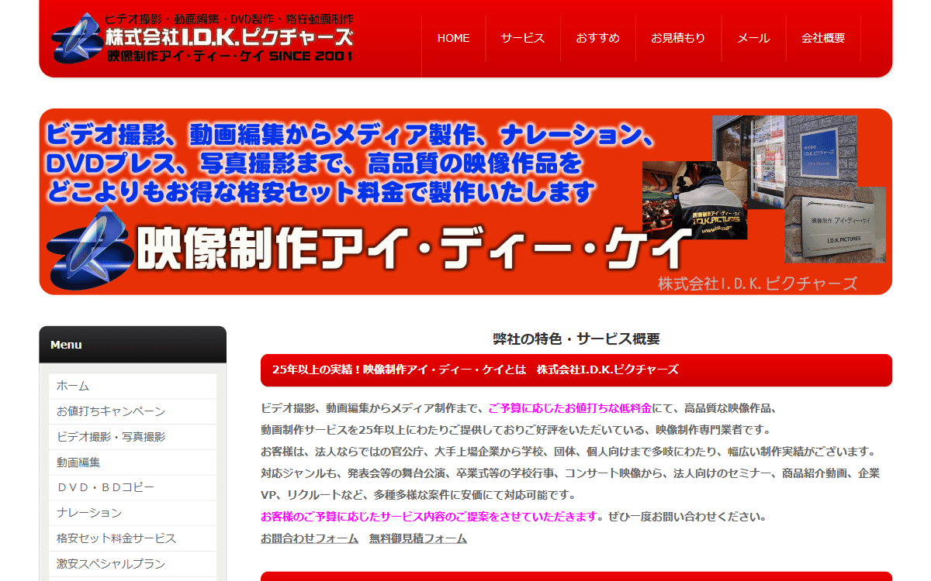
Task: Open 格安セット料金サービス in the sidebar
Action: click(x=133, y=538)
